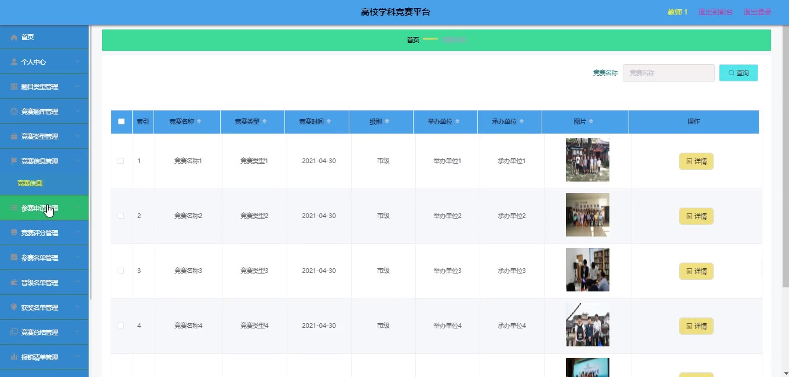Click the 退出登录 link
Viewport: 789px width, 377px height.
[757, 12]
